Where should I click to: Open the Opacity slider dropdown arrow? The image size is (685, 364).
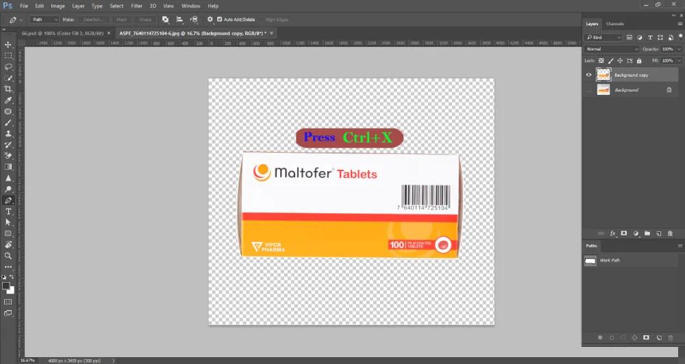[x=679, y=49]
